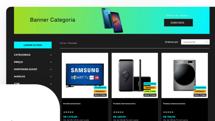Go to Home in the breadcrumb

point(63,43)
